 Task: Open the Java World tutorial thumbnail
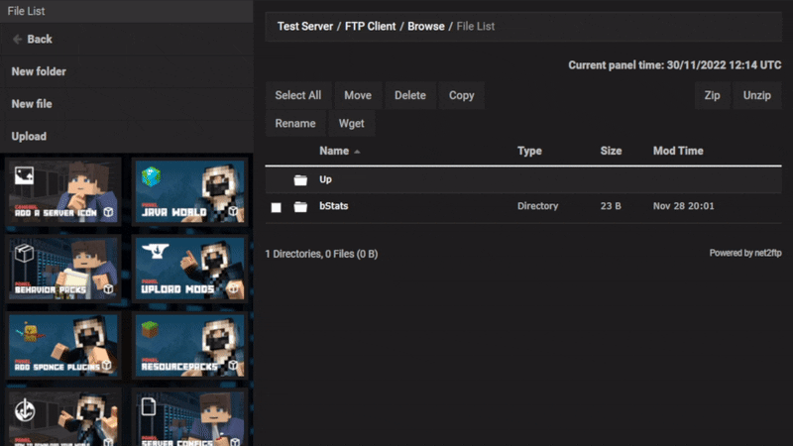188,190
